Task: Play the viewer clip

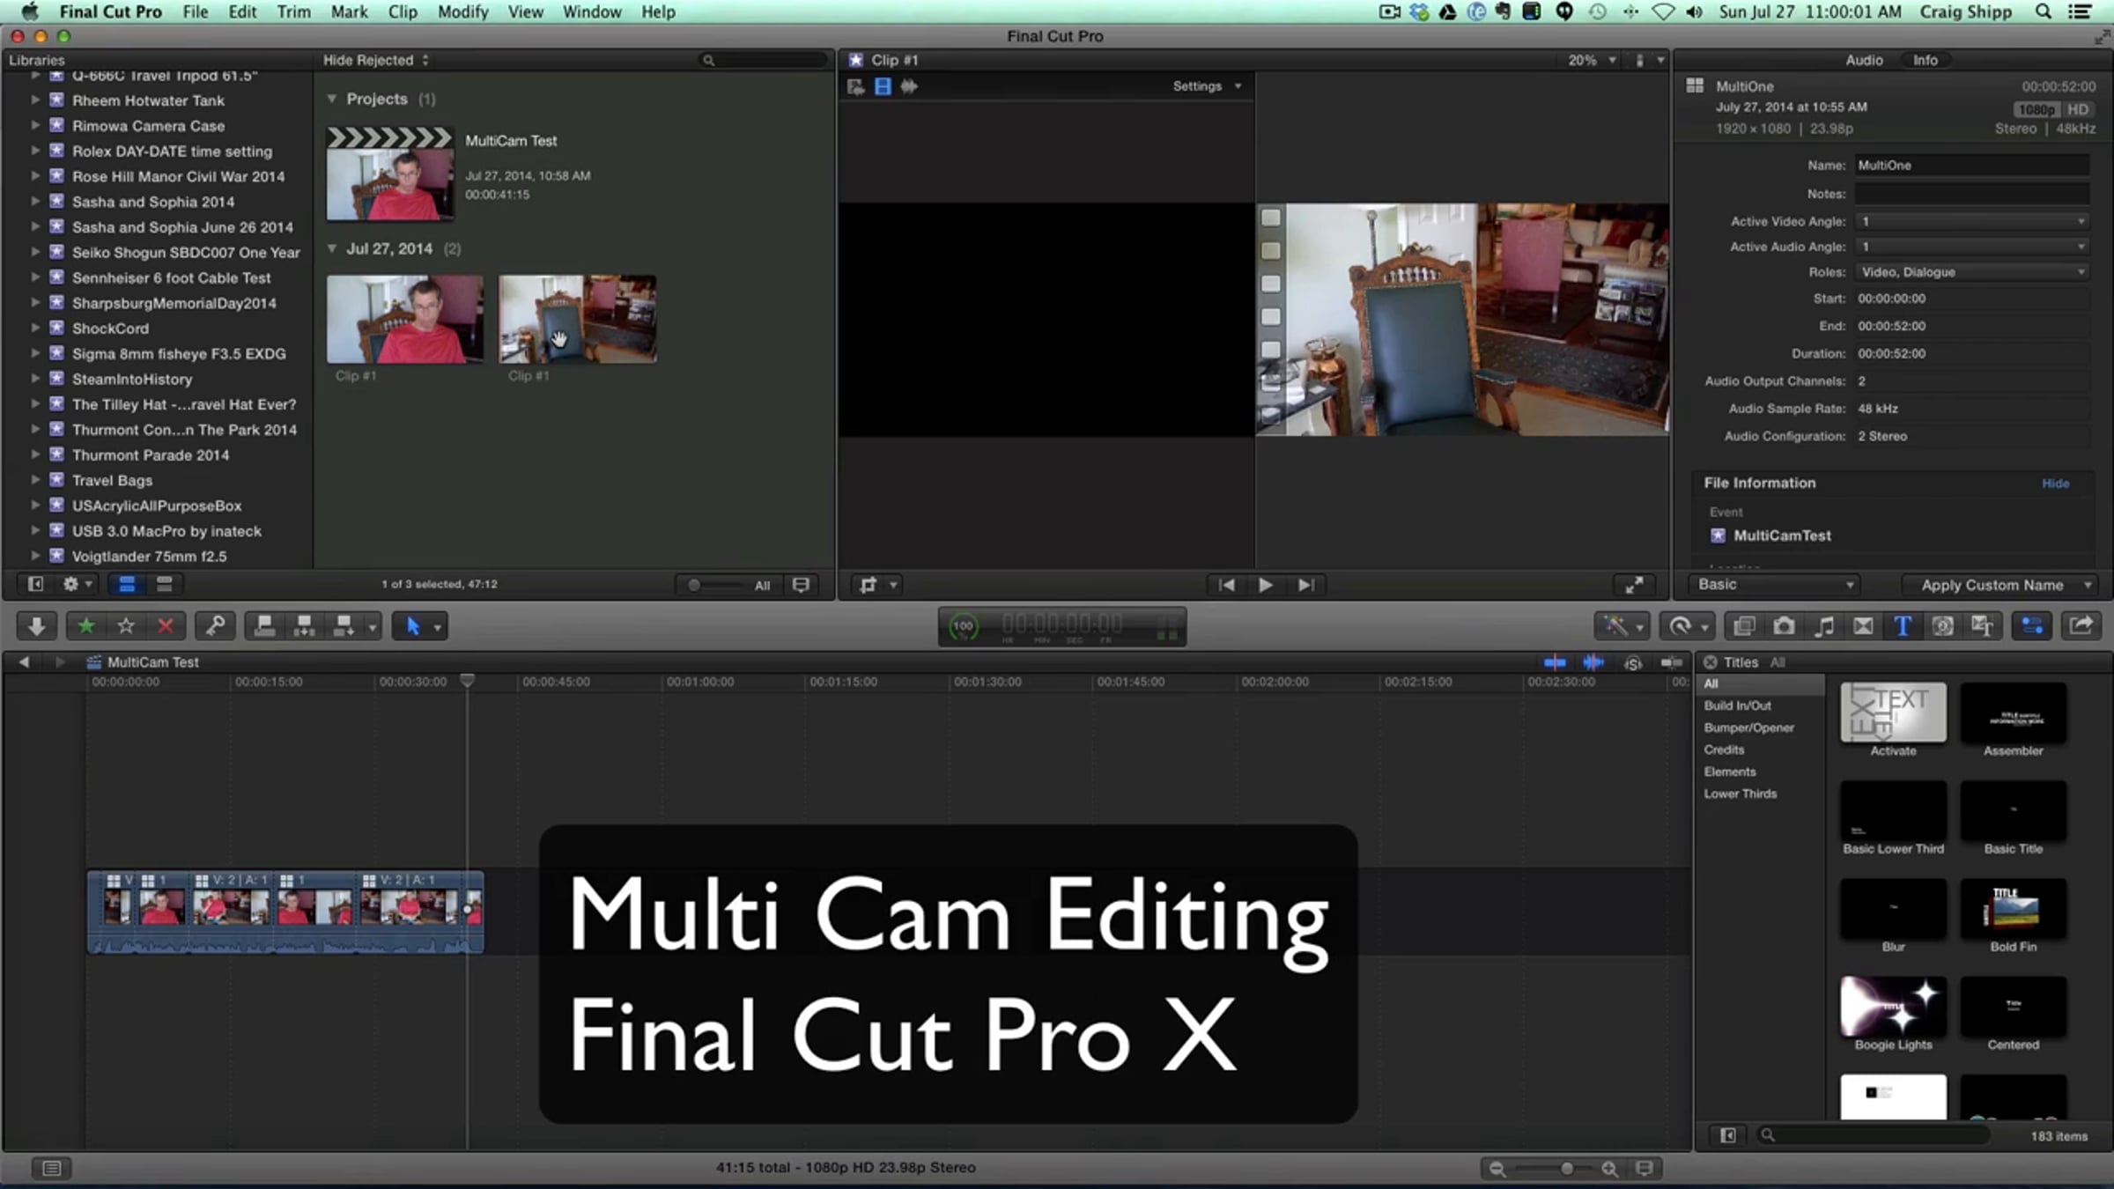Action: point(1265,585)
